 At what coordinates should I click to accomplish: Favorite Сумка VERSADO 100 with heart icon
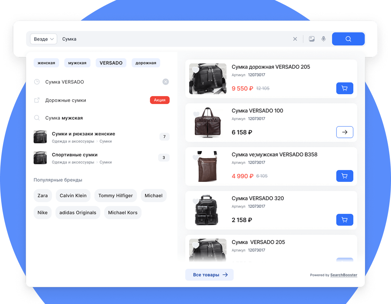196,114
